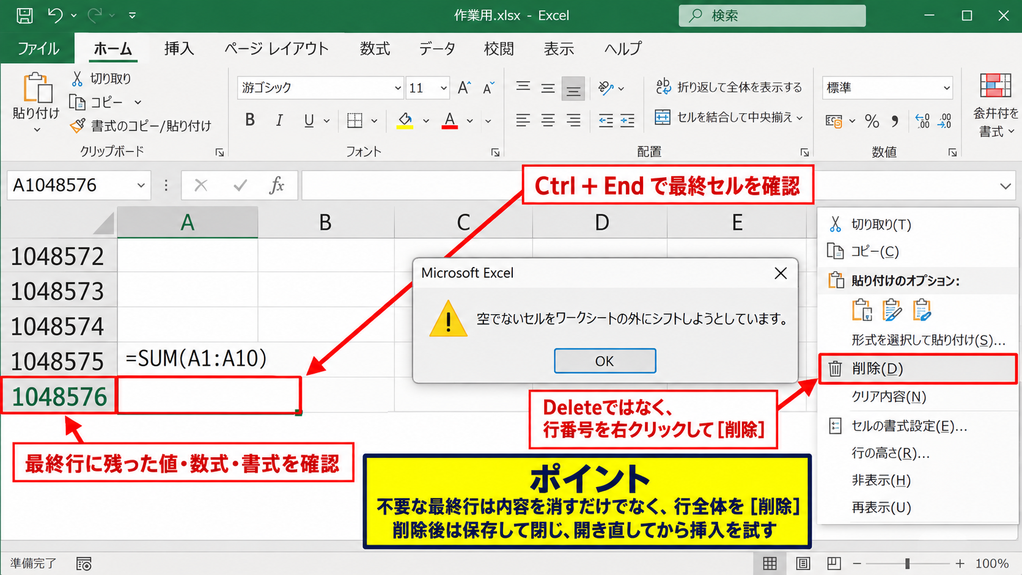Switch to Normal view in status bar
The width and height of the screenshot is (1022, 575).
(770, 563)
